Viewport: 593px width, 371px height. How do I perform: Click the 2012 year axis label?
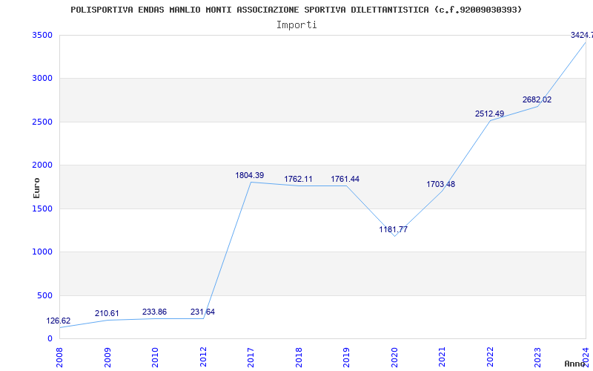(203, 357)
